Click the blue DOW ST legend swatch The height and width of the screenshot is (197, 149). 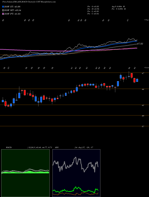pos(3,7)
